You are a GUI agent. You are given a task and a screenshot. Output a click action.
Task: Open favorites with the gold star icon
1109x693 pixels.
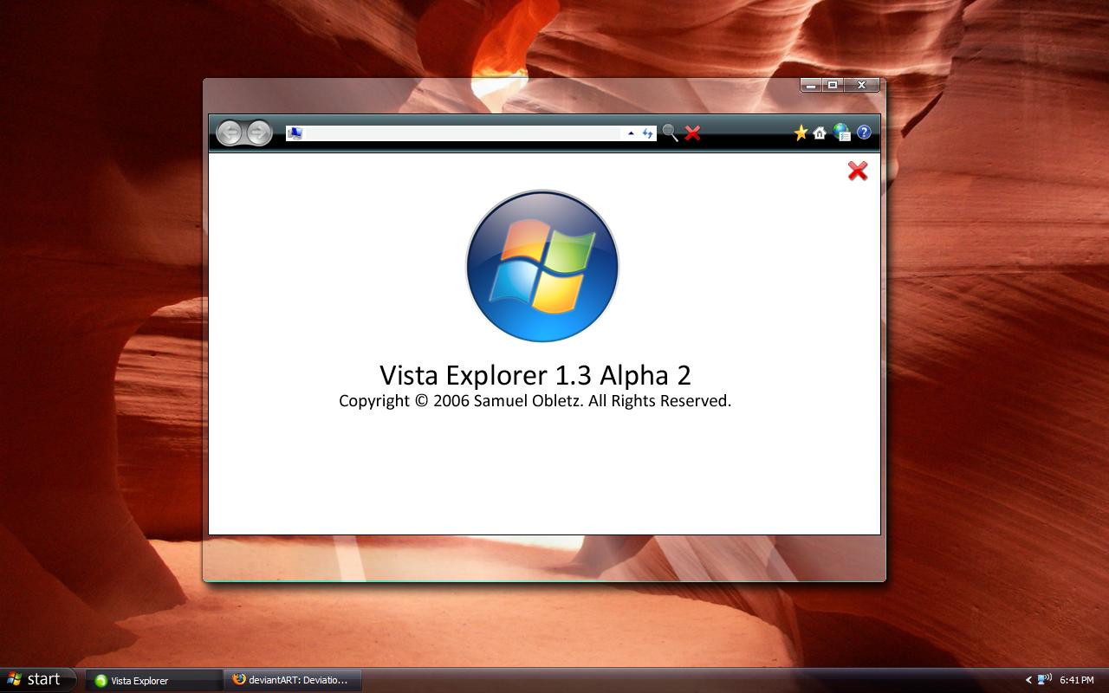tap(801, 133)
